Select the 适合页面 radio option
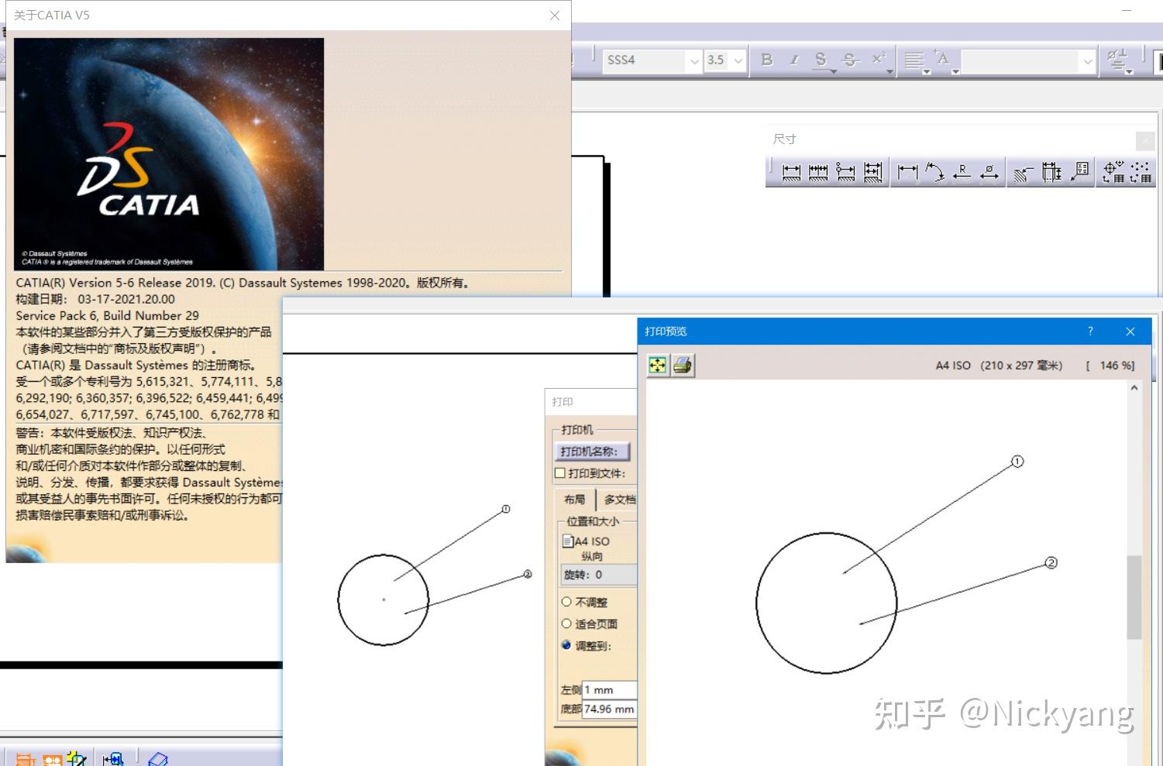The width and height of the screenshot is (1163, 766). click(x=567, y=623)
